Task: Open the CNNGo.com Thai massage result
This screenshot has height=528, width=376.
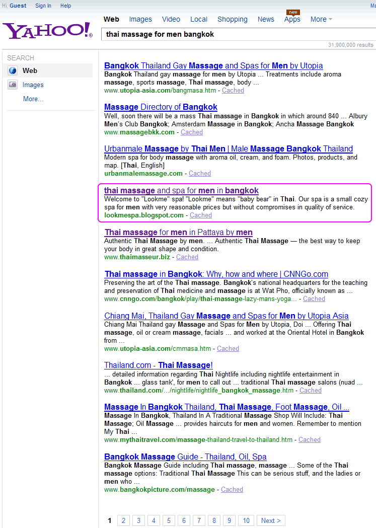Action: coord(216,274)
